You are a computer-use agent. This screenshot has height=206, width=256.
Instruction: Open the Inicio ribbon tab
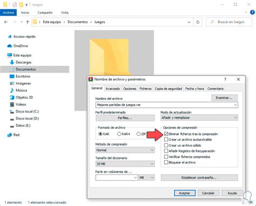(x=25, y=12)
